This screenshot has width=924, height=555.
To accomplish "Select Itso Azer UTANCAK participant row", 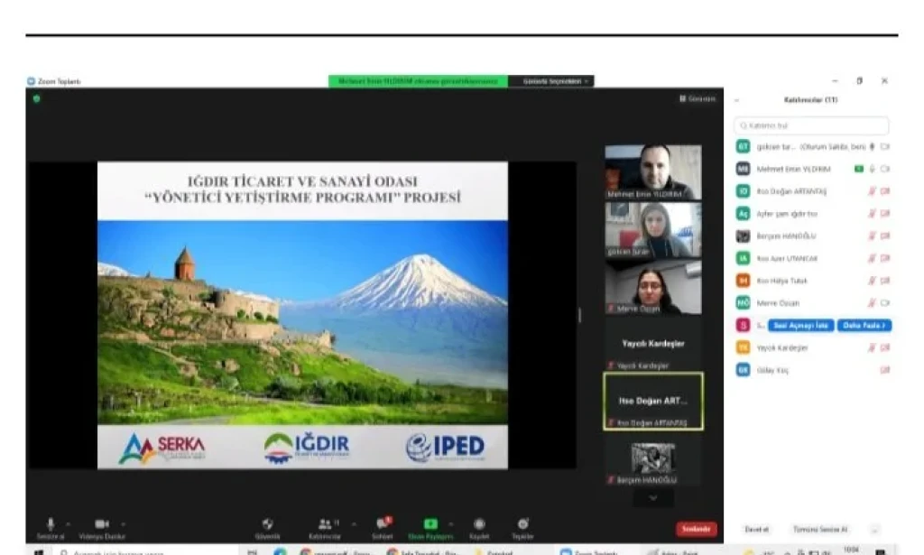I will tap(813, 259).
